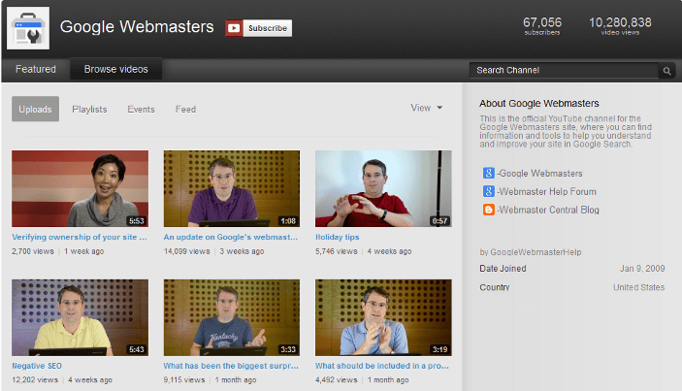Switch to Playlists
Screen dimensions: 682x391
[89, 110]
